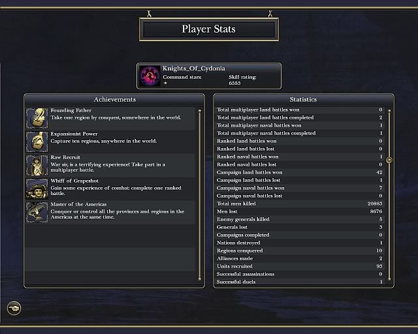
Task: Select the Raw Recruit achievement icon
Action: (37, 165)
